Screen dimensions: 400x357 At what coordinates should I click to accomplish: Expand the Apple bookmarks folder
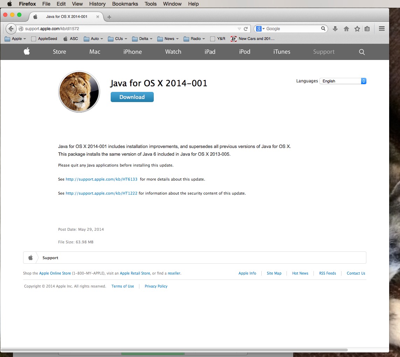(x=15, y=39)
